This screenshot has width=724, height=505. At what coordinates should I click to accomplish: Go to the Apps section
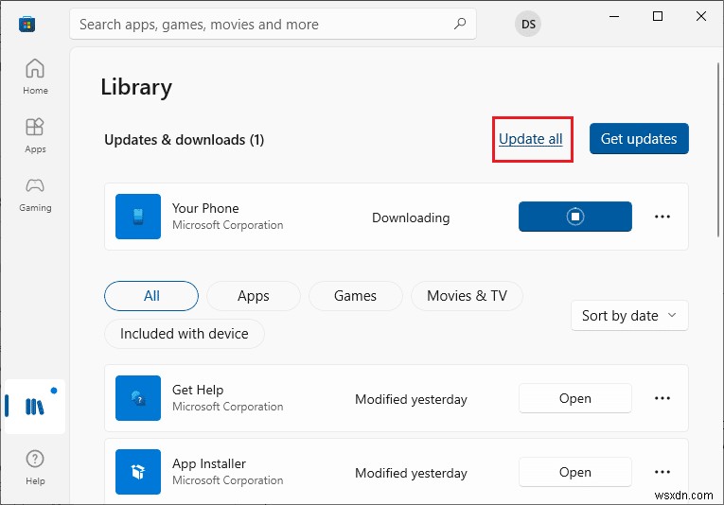(x=35, y=134)
